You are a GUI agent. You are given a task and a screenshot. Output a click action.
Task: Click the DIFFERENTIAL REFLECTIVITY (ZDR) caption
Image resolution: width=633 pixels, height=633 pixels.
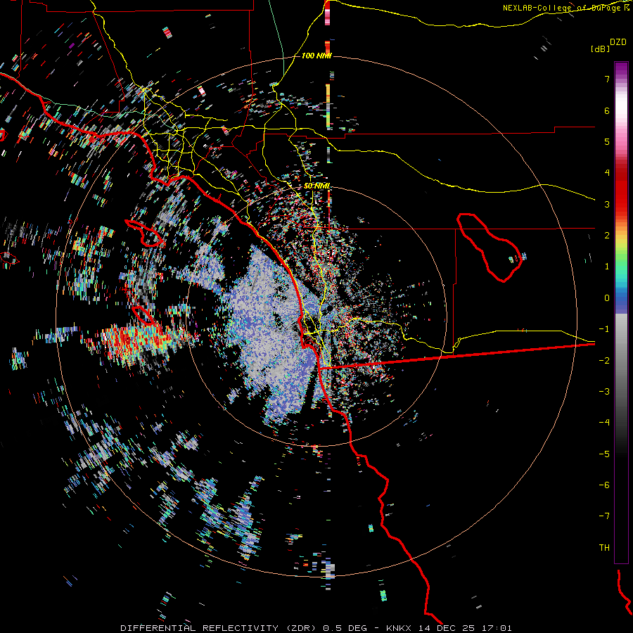[x=219, y=628]
